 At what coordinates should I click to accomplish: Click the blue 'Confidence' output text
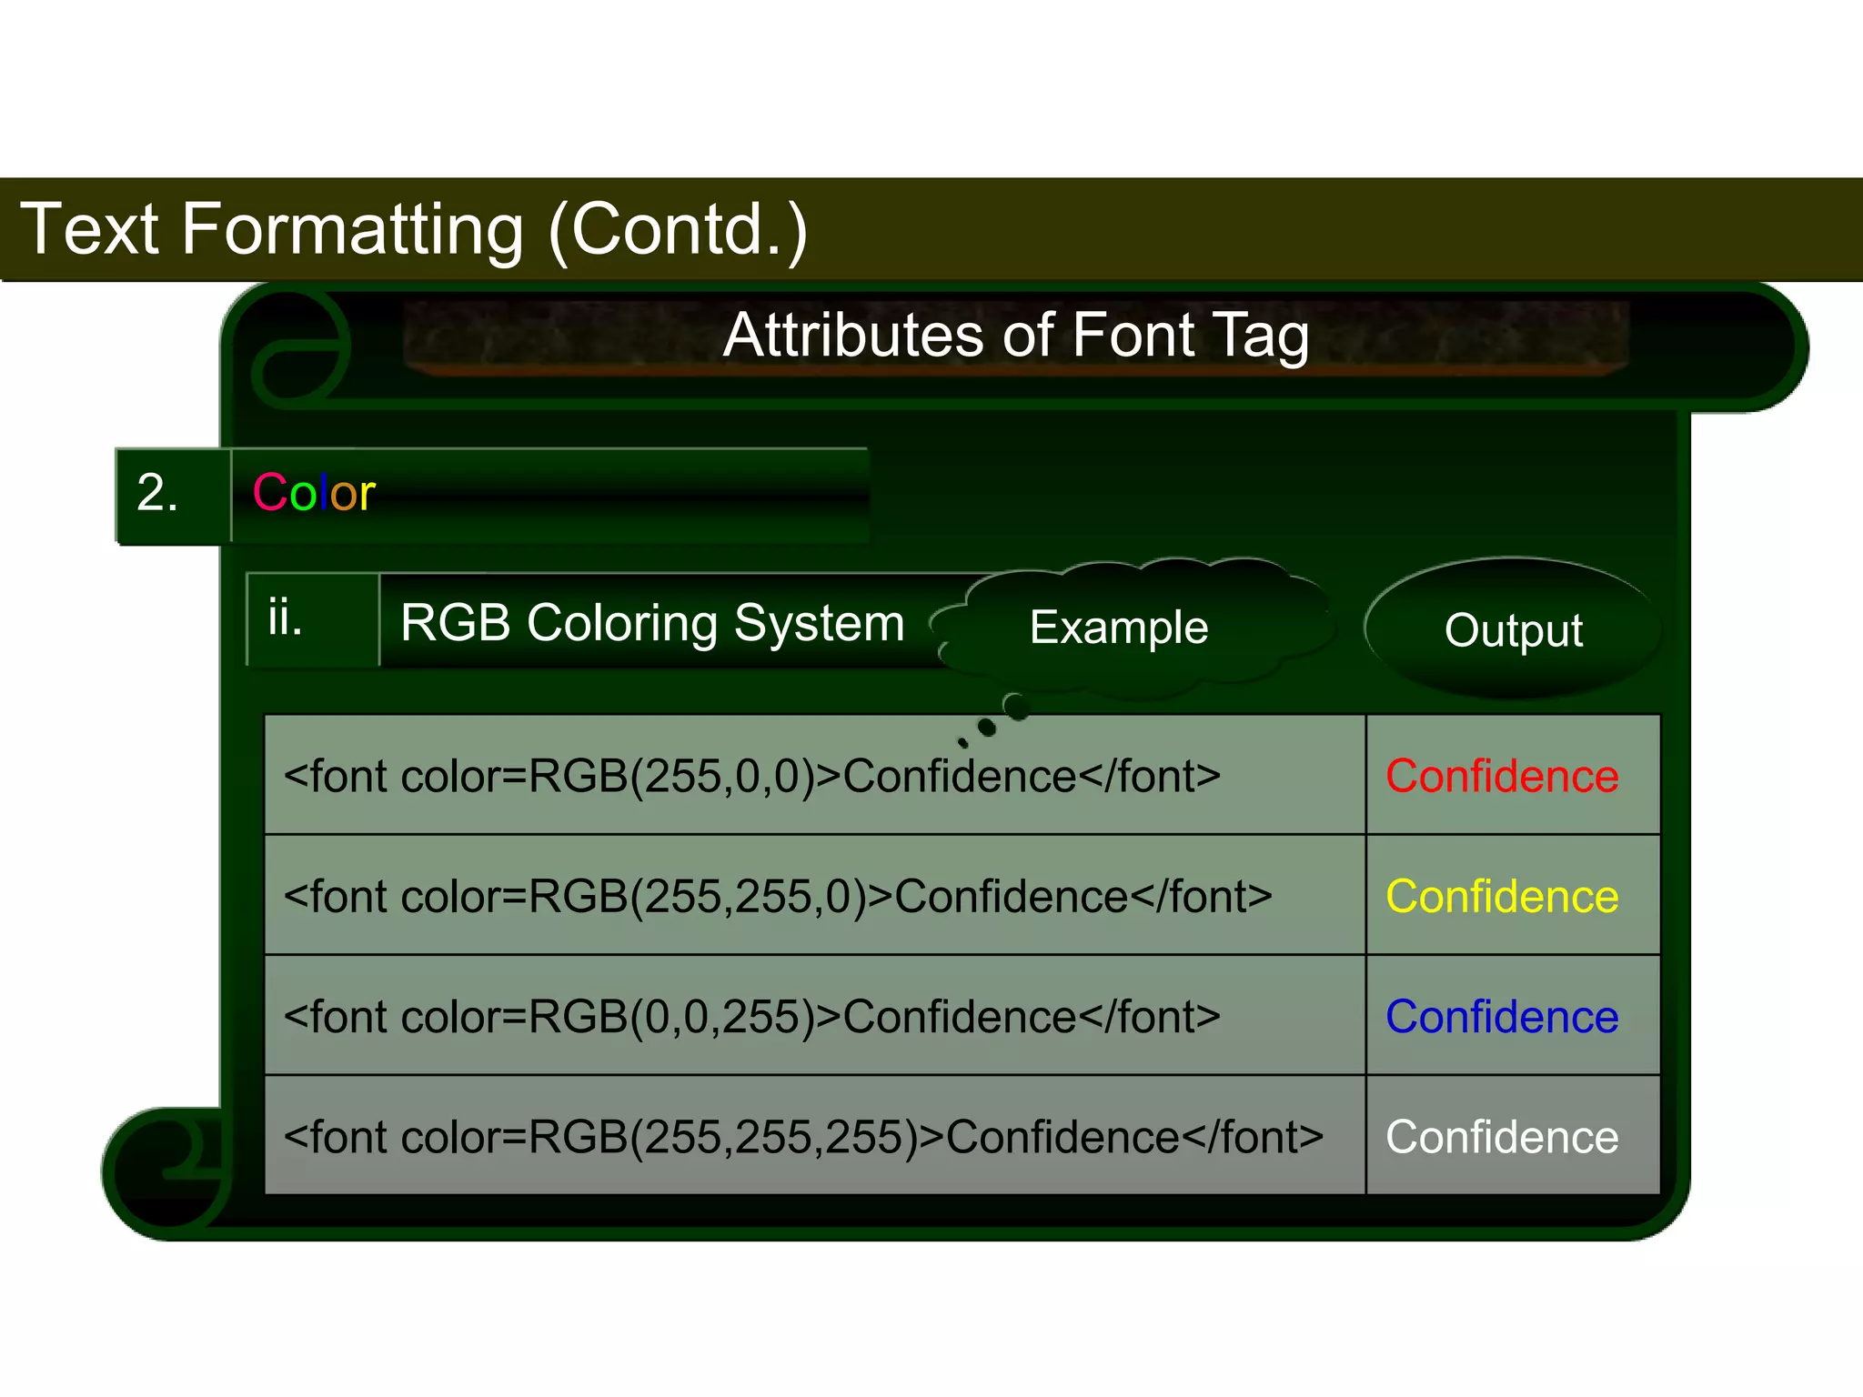pos(1502,1016)
